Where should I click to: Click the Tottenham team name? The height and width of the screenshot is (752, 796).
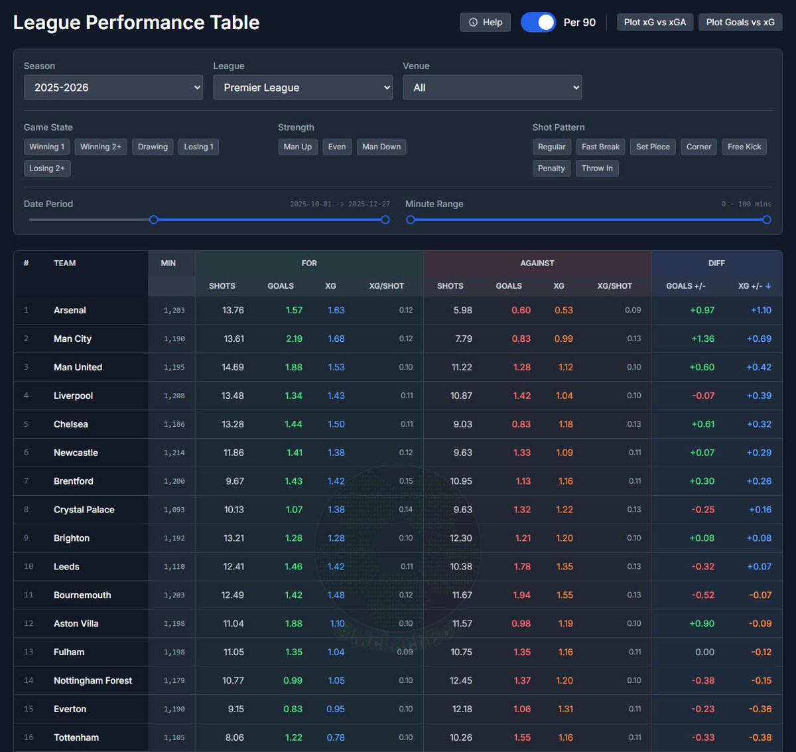point(76,738)
